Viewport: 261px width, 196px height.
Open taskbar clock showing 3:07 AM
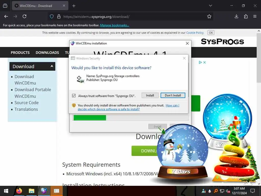239,191
